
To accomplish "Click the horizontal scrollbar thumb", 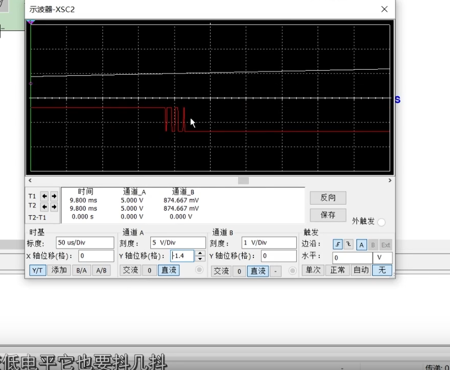I will tap(243, 181).
